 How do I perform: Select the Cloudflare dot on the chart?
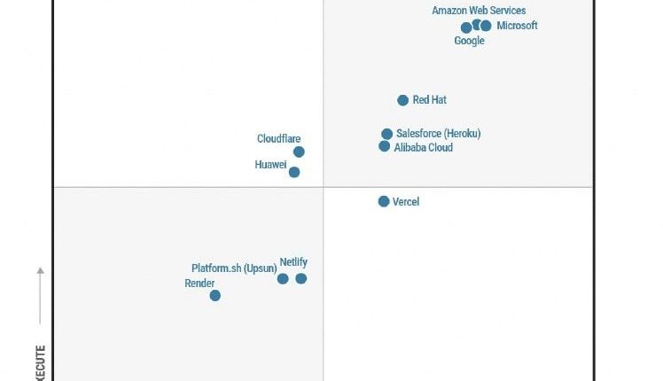[300, 152]
